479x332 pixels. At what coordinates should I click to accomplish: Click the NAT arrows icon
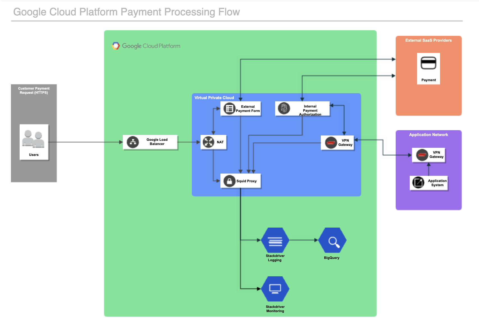pos(208,142)
